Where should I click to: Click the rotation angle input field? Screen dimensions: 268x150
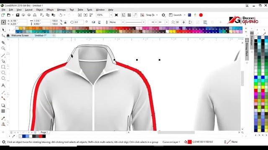(79, 22)
